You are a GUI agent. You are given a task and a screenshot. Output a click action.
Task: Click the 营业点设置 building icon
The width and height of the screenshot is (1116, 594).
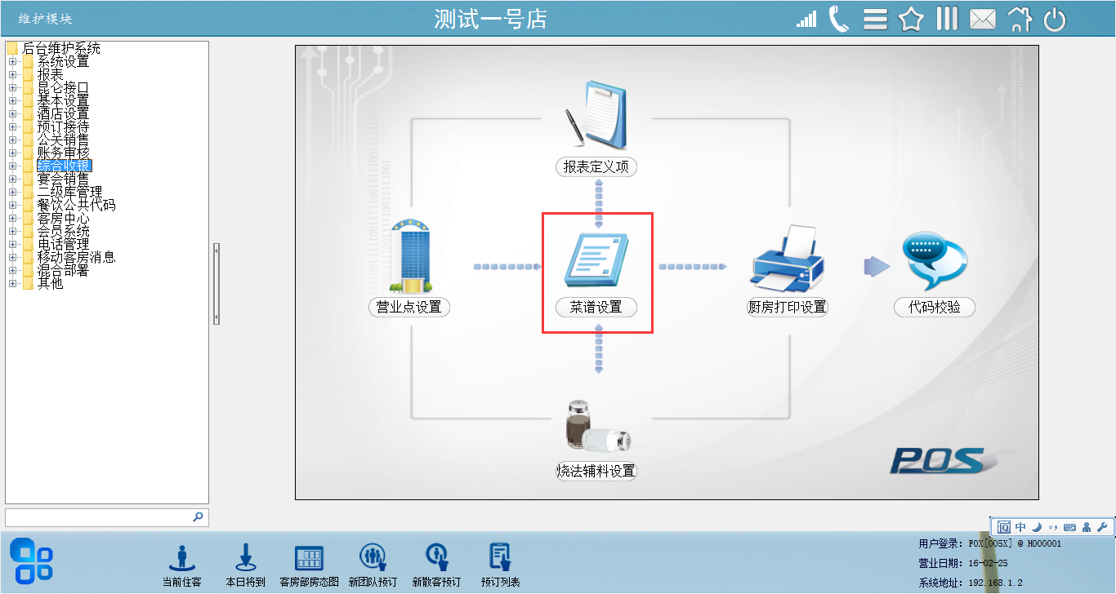pyautogui.click(x=409, y=256)
